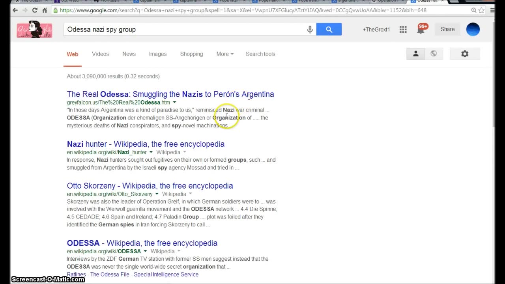
Task: Open the Google apps grid icon
Action: click(403, 29)
